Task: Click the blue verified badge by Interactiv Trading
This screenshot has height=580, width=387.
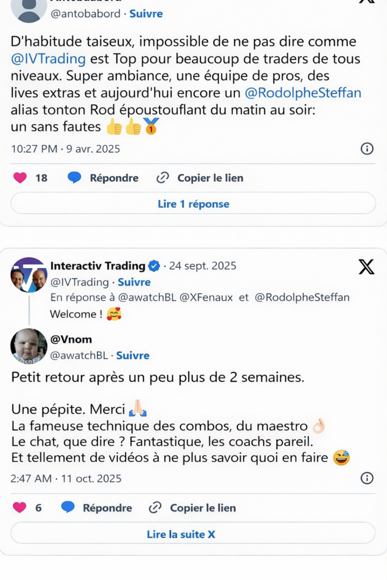Action: [x=154, y=266]
